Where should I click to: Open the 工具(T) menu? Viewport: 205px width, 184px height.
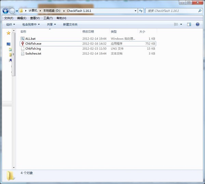(48, 18)
